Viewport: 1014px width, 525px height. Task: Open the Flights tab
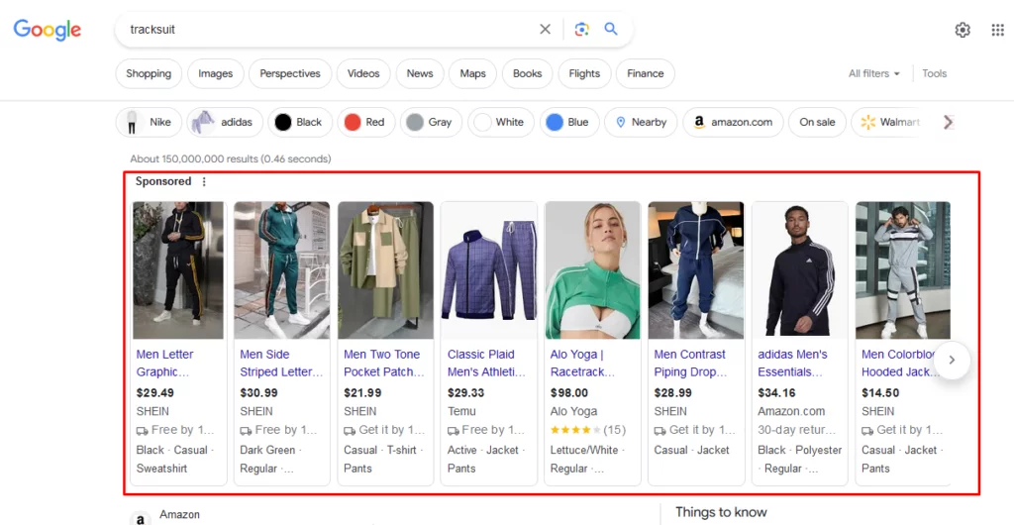pos(584,73)
